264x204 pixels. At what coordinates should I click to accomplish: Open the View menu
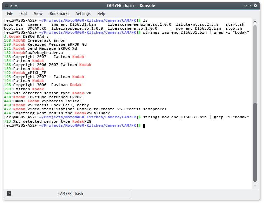pyautogui.click(x=38, y=13)
